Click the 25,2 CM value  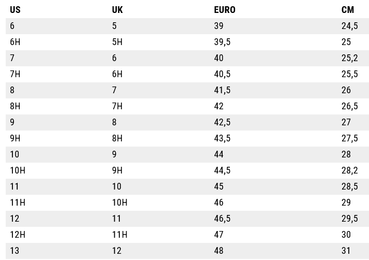point(349,58)
